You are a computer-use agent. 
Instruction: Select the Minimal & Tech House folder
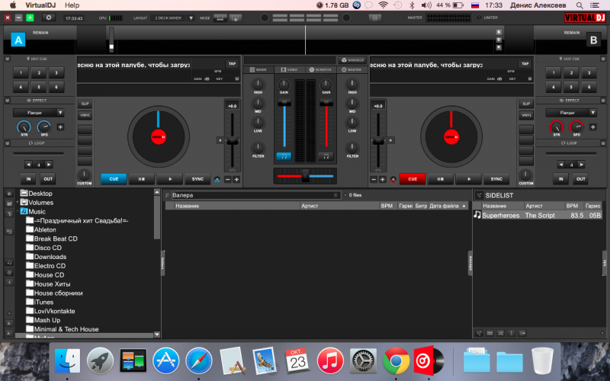coord(63,329)
